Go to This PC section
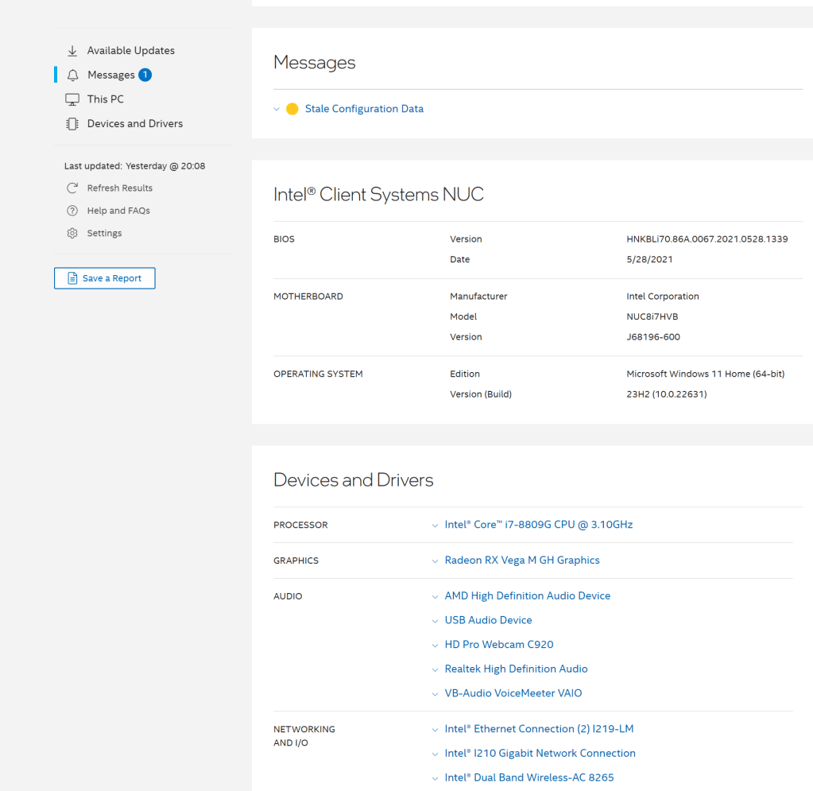813x791 pixels. coord(105,99)
